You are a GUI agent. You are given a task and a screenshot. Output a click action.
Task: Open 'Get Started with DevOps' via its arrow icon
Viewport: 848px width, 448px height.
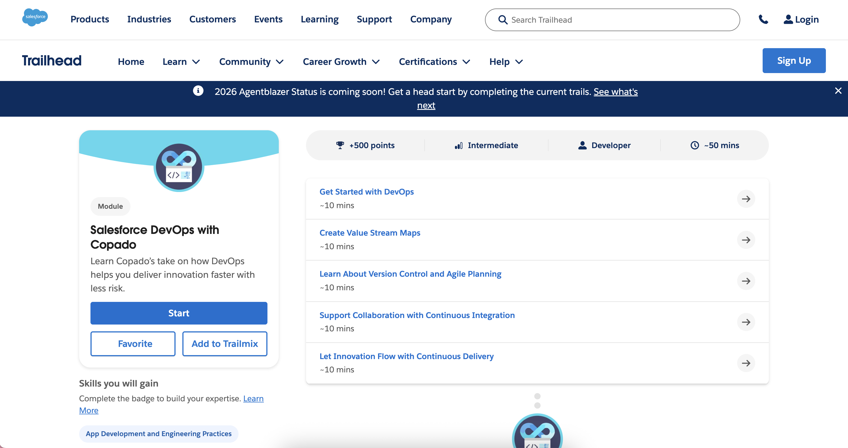click(x=746, y=199)
